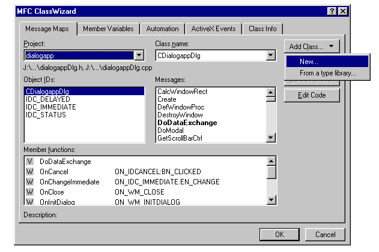Click the Messages list scroll up arrow
The width and height of the screenshot is (379, 252).
(x=271, y=92)
